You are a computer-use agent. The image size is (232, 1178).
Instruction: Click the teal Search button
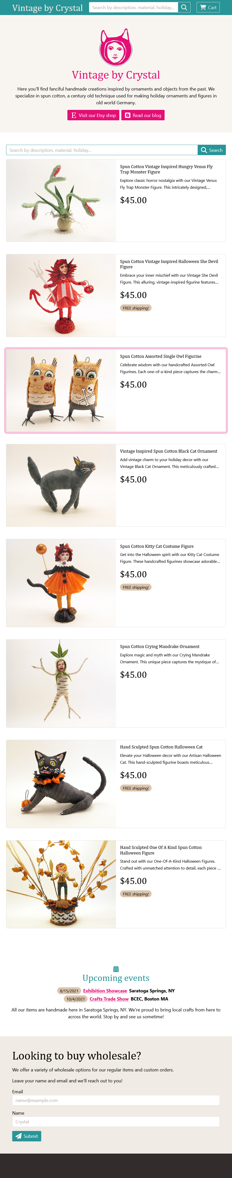212,150
